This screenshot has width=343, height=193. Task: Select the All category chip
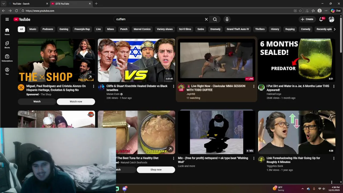tap(21, 29)
